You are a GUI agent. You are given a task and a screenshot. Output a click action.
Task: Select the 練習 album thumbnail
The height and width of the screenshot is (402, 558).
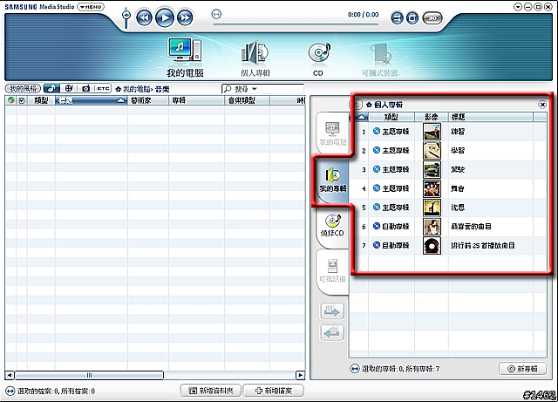(x=432, y=132)
